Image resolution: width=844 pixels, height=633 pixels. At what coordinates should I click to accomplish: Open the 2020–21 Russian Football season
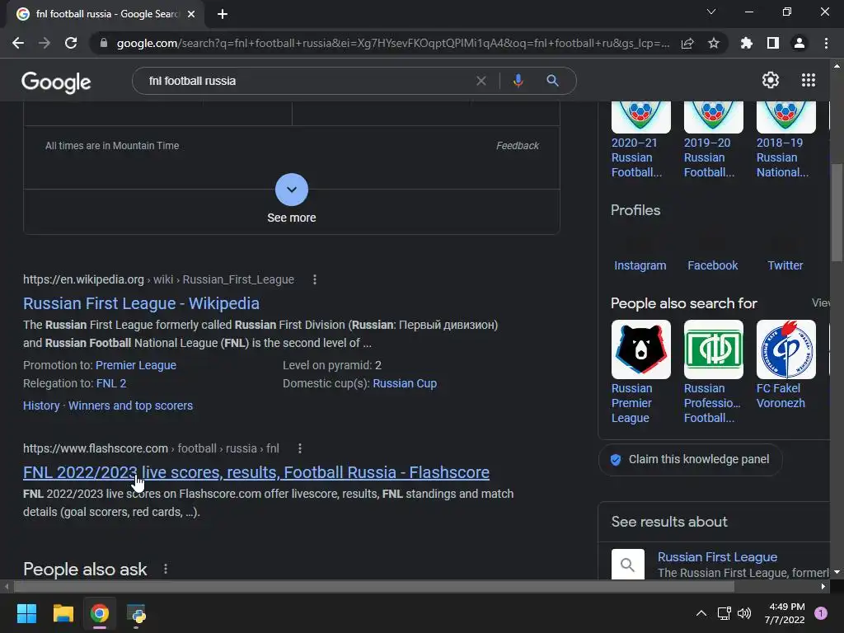tap(640, 140)
